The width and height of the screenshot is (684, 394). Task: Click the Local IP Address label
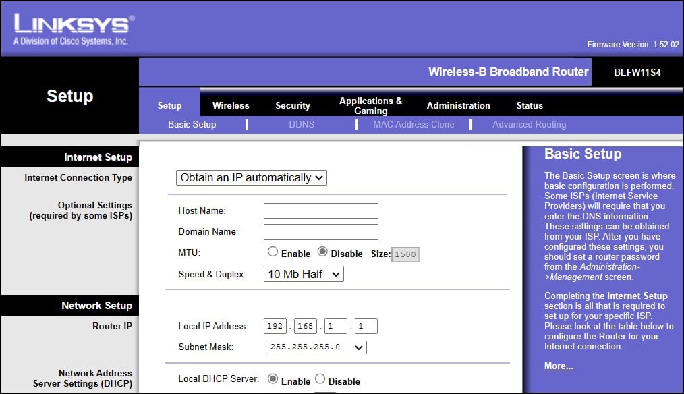(x=213, y=326)
